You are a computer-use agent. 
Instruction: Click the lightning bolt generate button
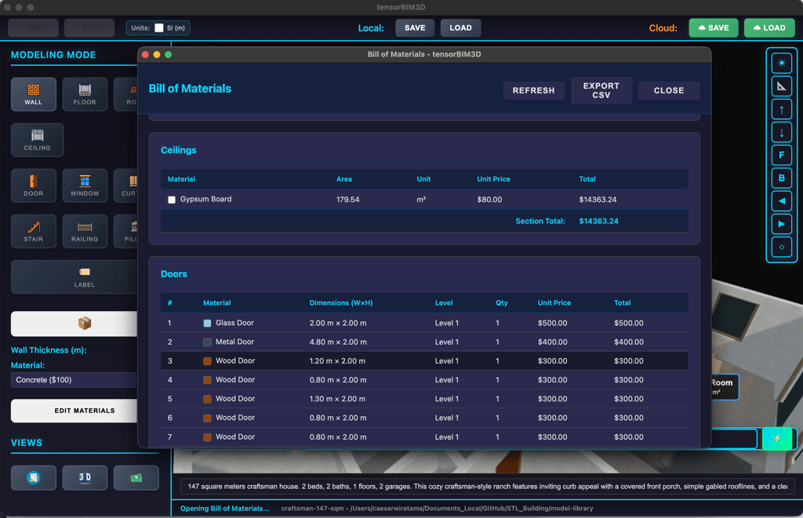pyautogui.click(x=777, y=439)
